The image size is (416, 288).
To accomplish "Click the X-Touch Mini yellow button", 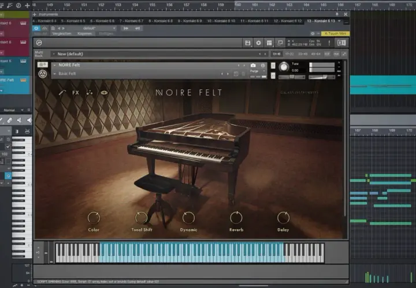I will [335, 33].
